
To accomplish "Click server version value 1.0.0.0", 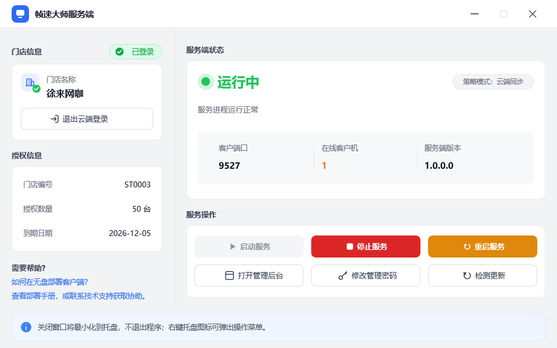I will [439, 165].
